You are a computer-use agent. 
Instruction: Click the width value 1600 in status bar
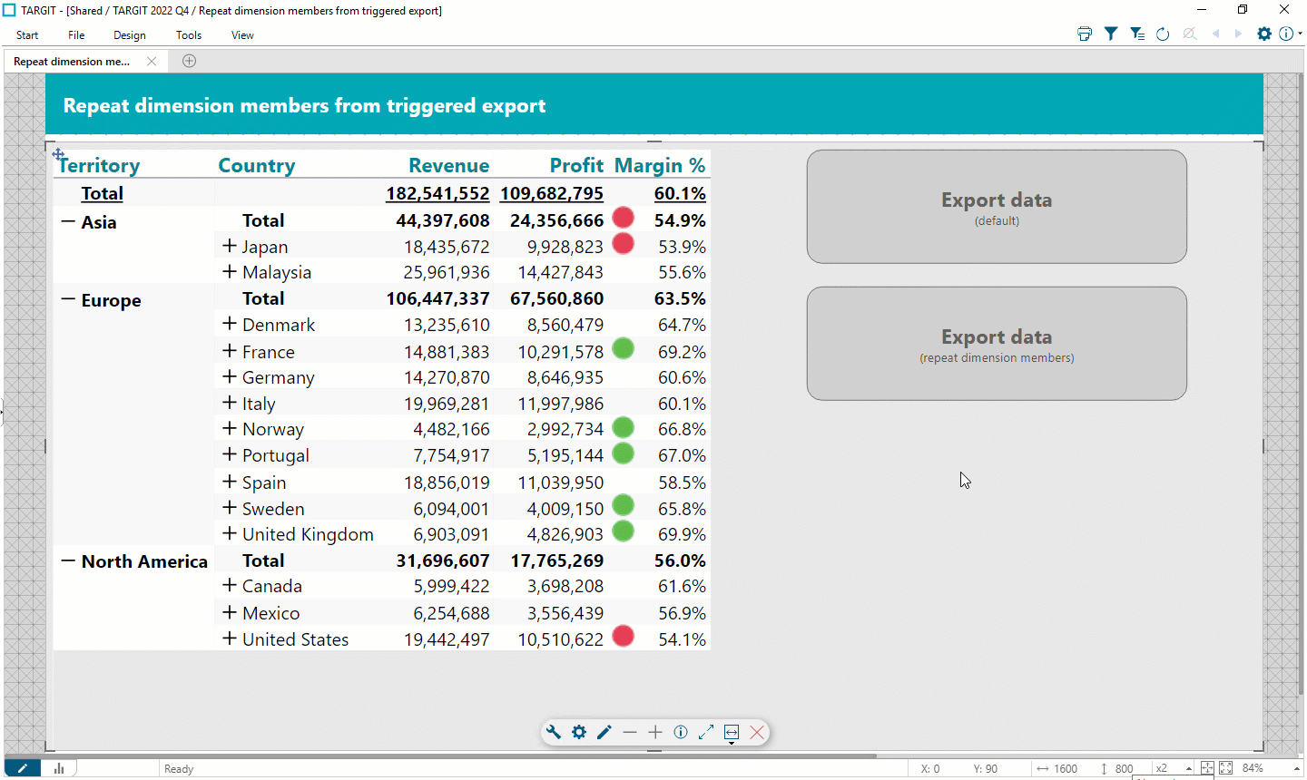[1066, 768]
